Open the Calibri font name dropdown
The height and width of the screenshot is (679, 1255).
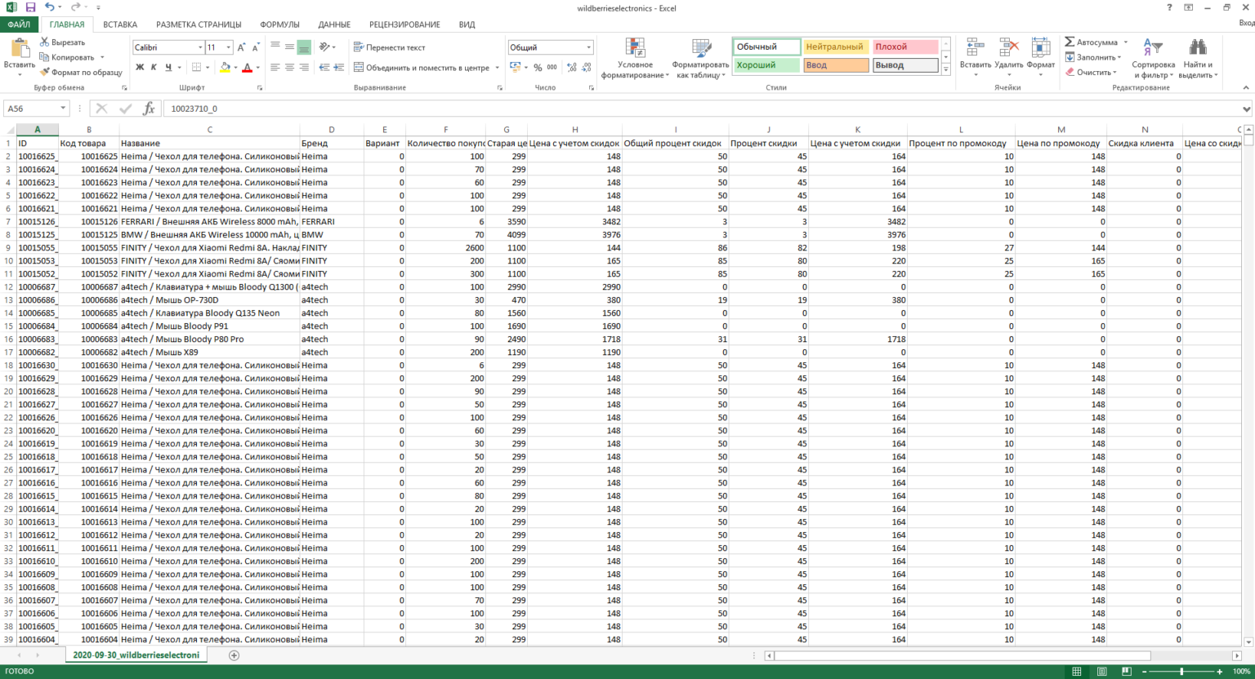click(199, 47)
